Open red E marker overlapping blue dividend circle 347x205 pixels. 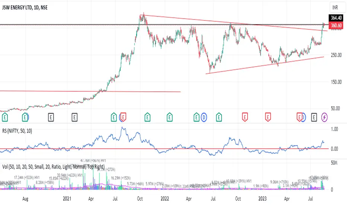click(299, 117)
